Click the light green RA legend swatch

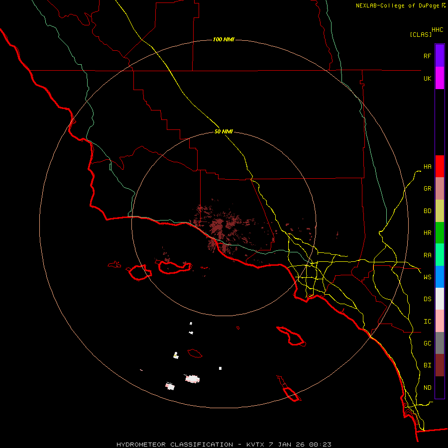click(440, 255)
